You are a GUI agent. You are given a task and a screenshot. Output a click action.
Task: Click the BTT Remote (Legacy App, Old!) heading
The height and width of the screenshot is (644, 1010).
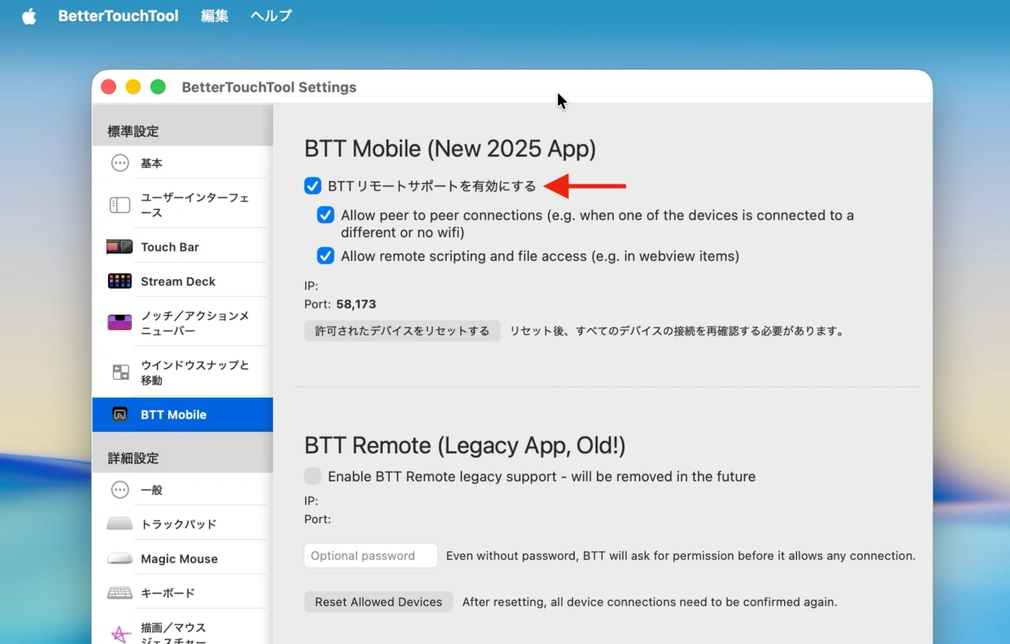[x=465, y=445]
